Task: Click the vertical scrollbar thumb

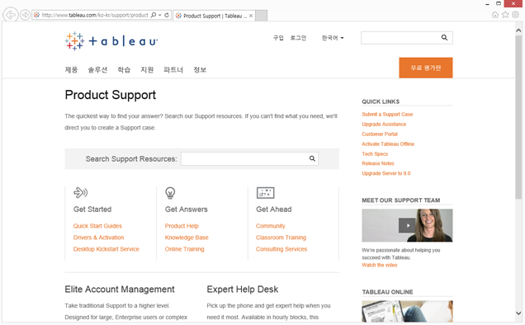Action: (518, 117)
